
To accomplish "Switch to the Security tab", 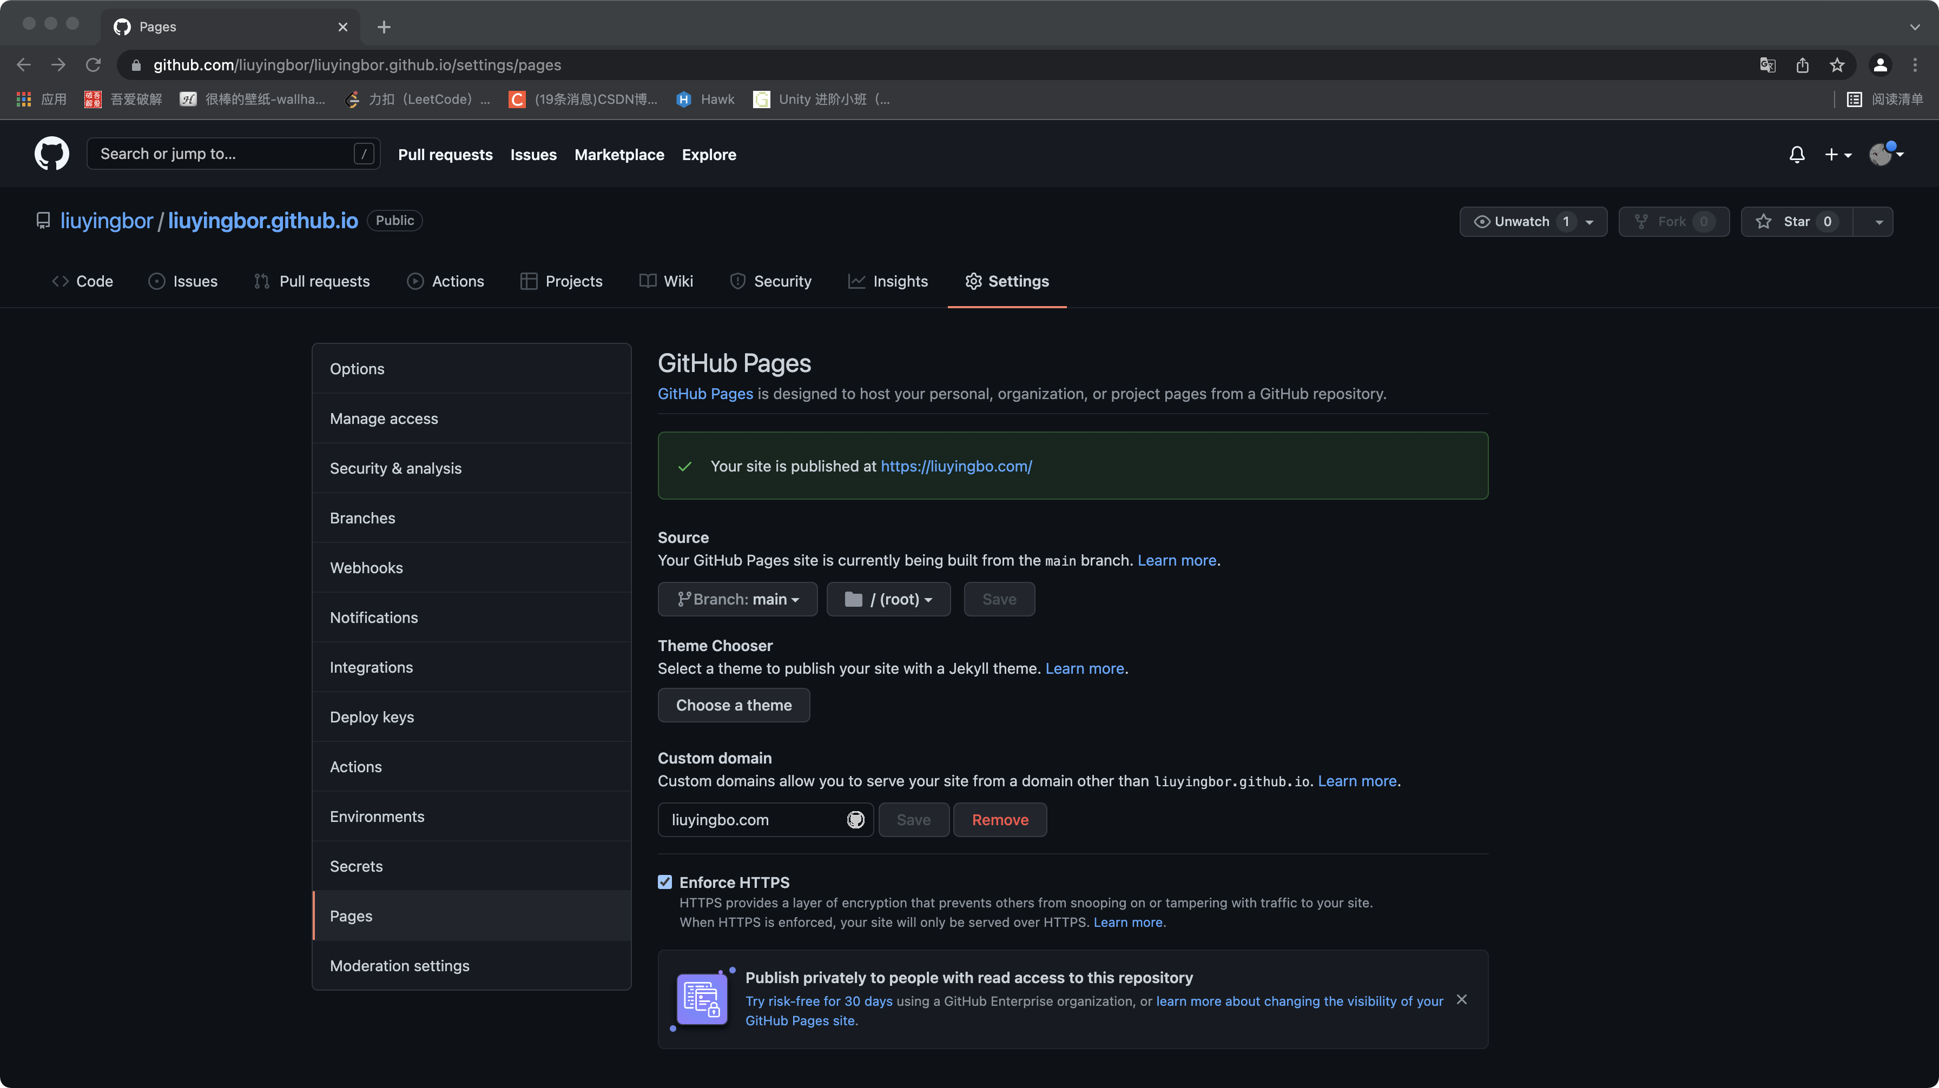I will coord(771,281).
